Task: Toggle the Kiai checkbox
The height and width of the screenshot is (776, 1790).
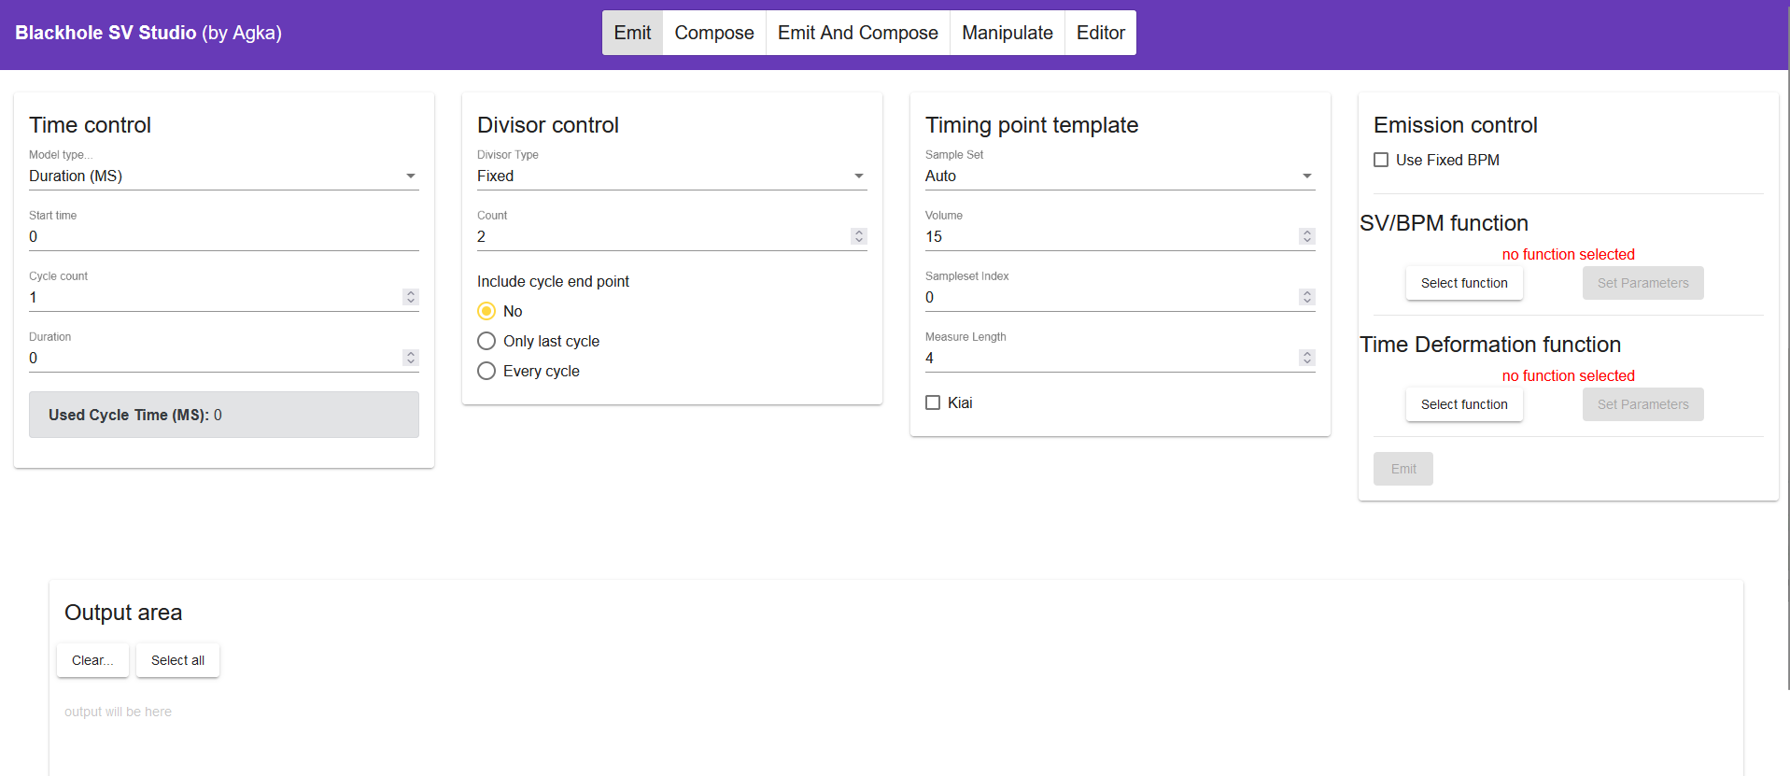Action: 933,402
